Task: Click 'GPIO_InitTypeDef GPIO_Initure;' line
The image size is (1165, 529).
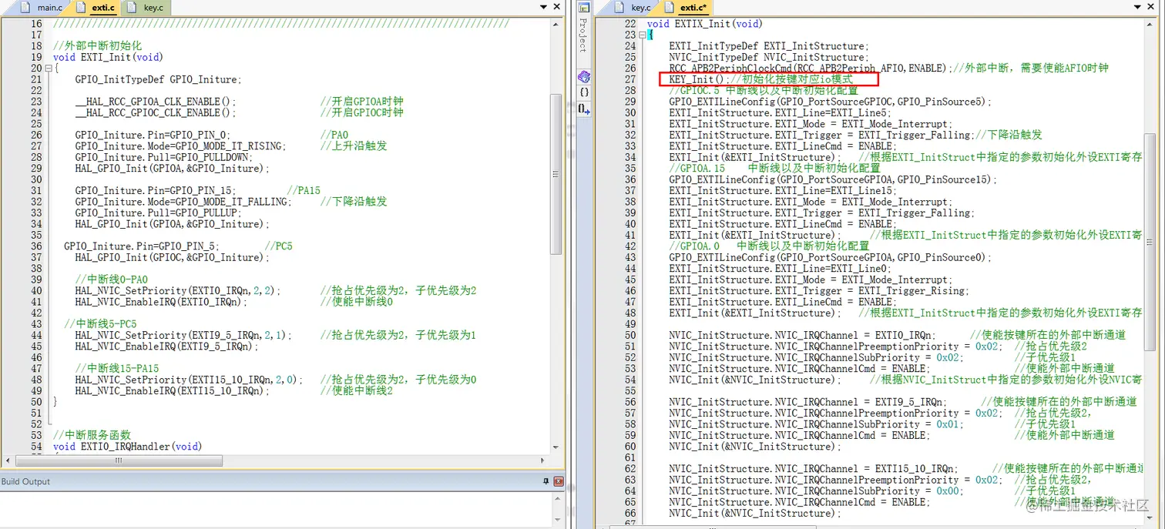Action: pos(158,79)
